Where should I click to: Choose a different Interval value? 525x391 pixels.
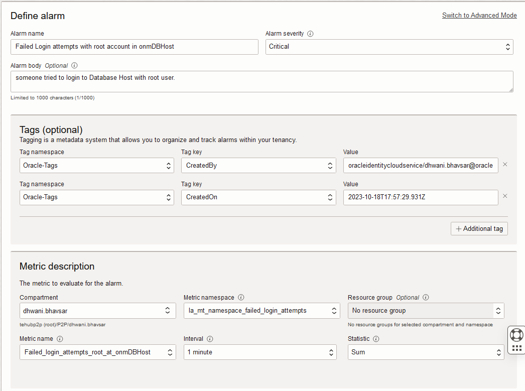tap(259, 352)
